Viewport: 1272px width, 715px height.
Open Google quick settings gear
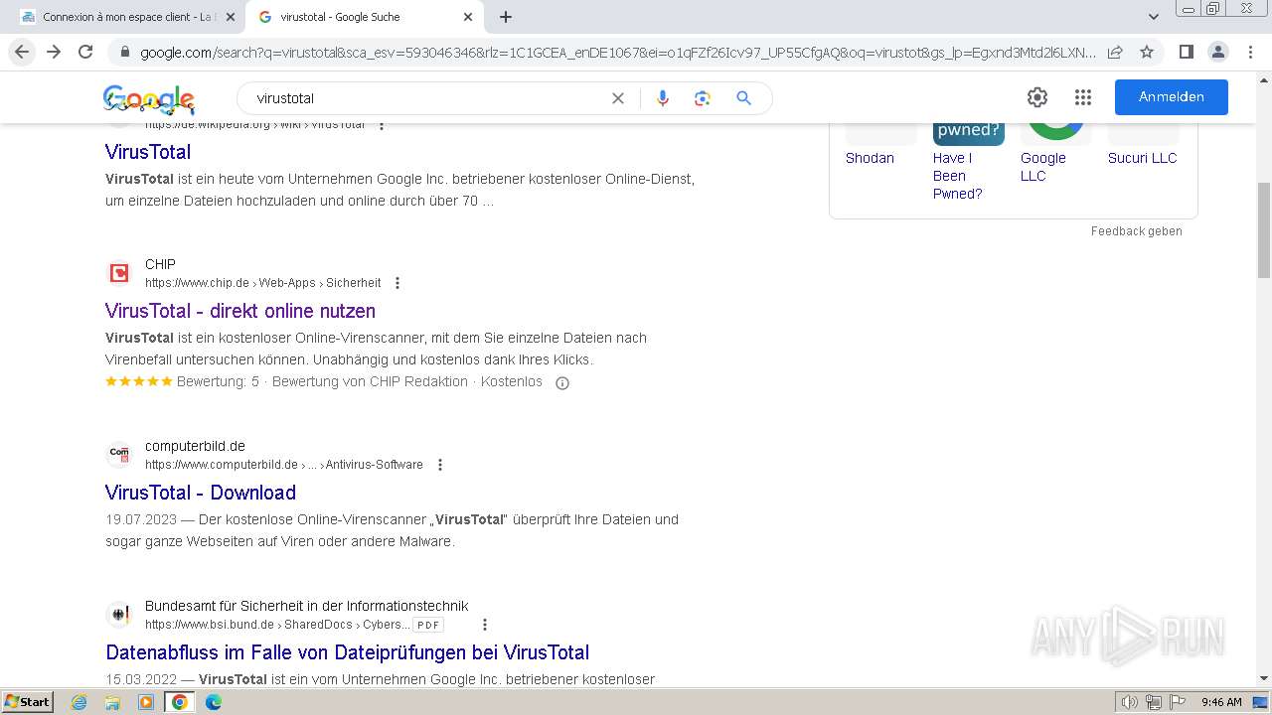click(x=1037, y=97)
